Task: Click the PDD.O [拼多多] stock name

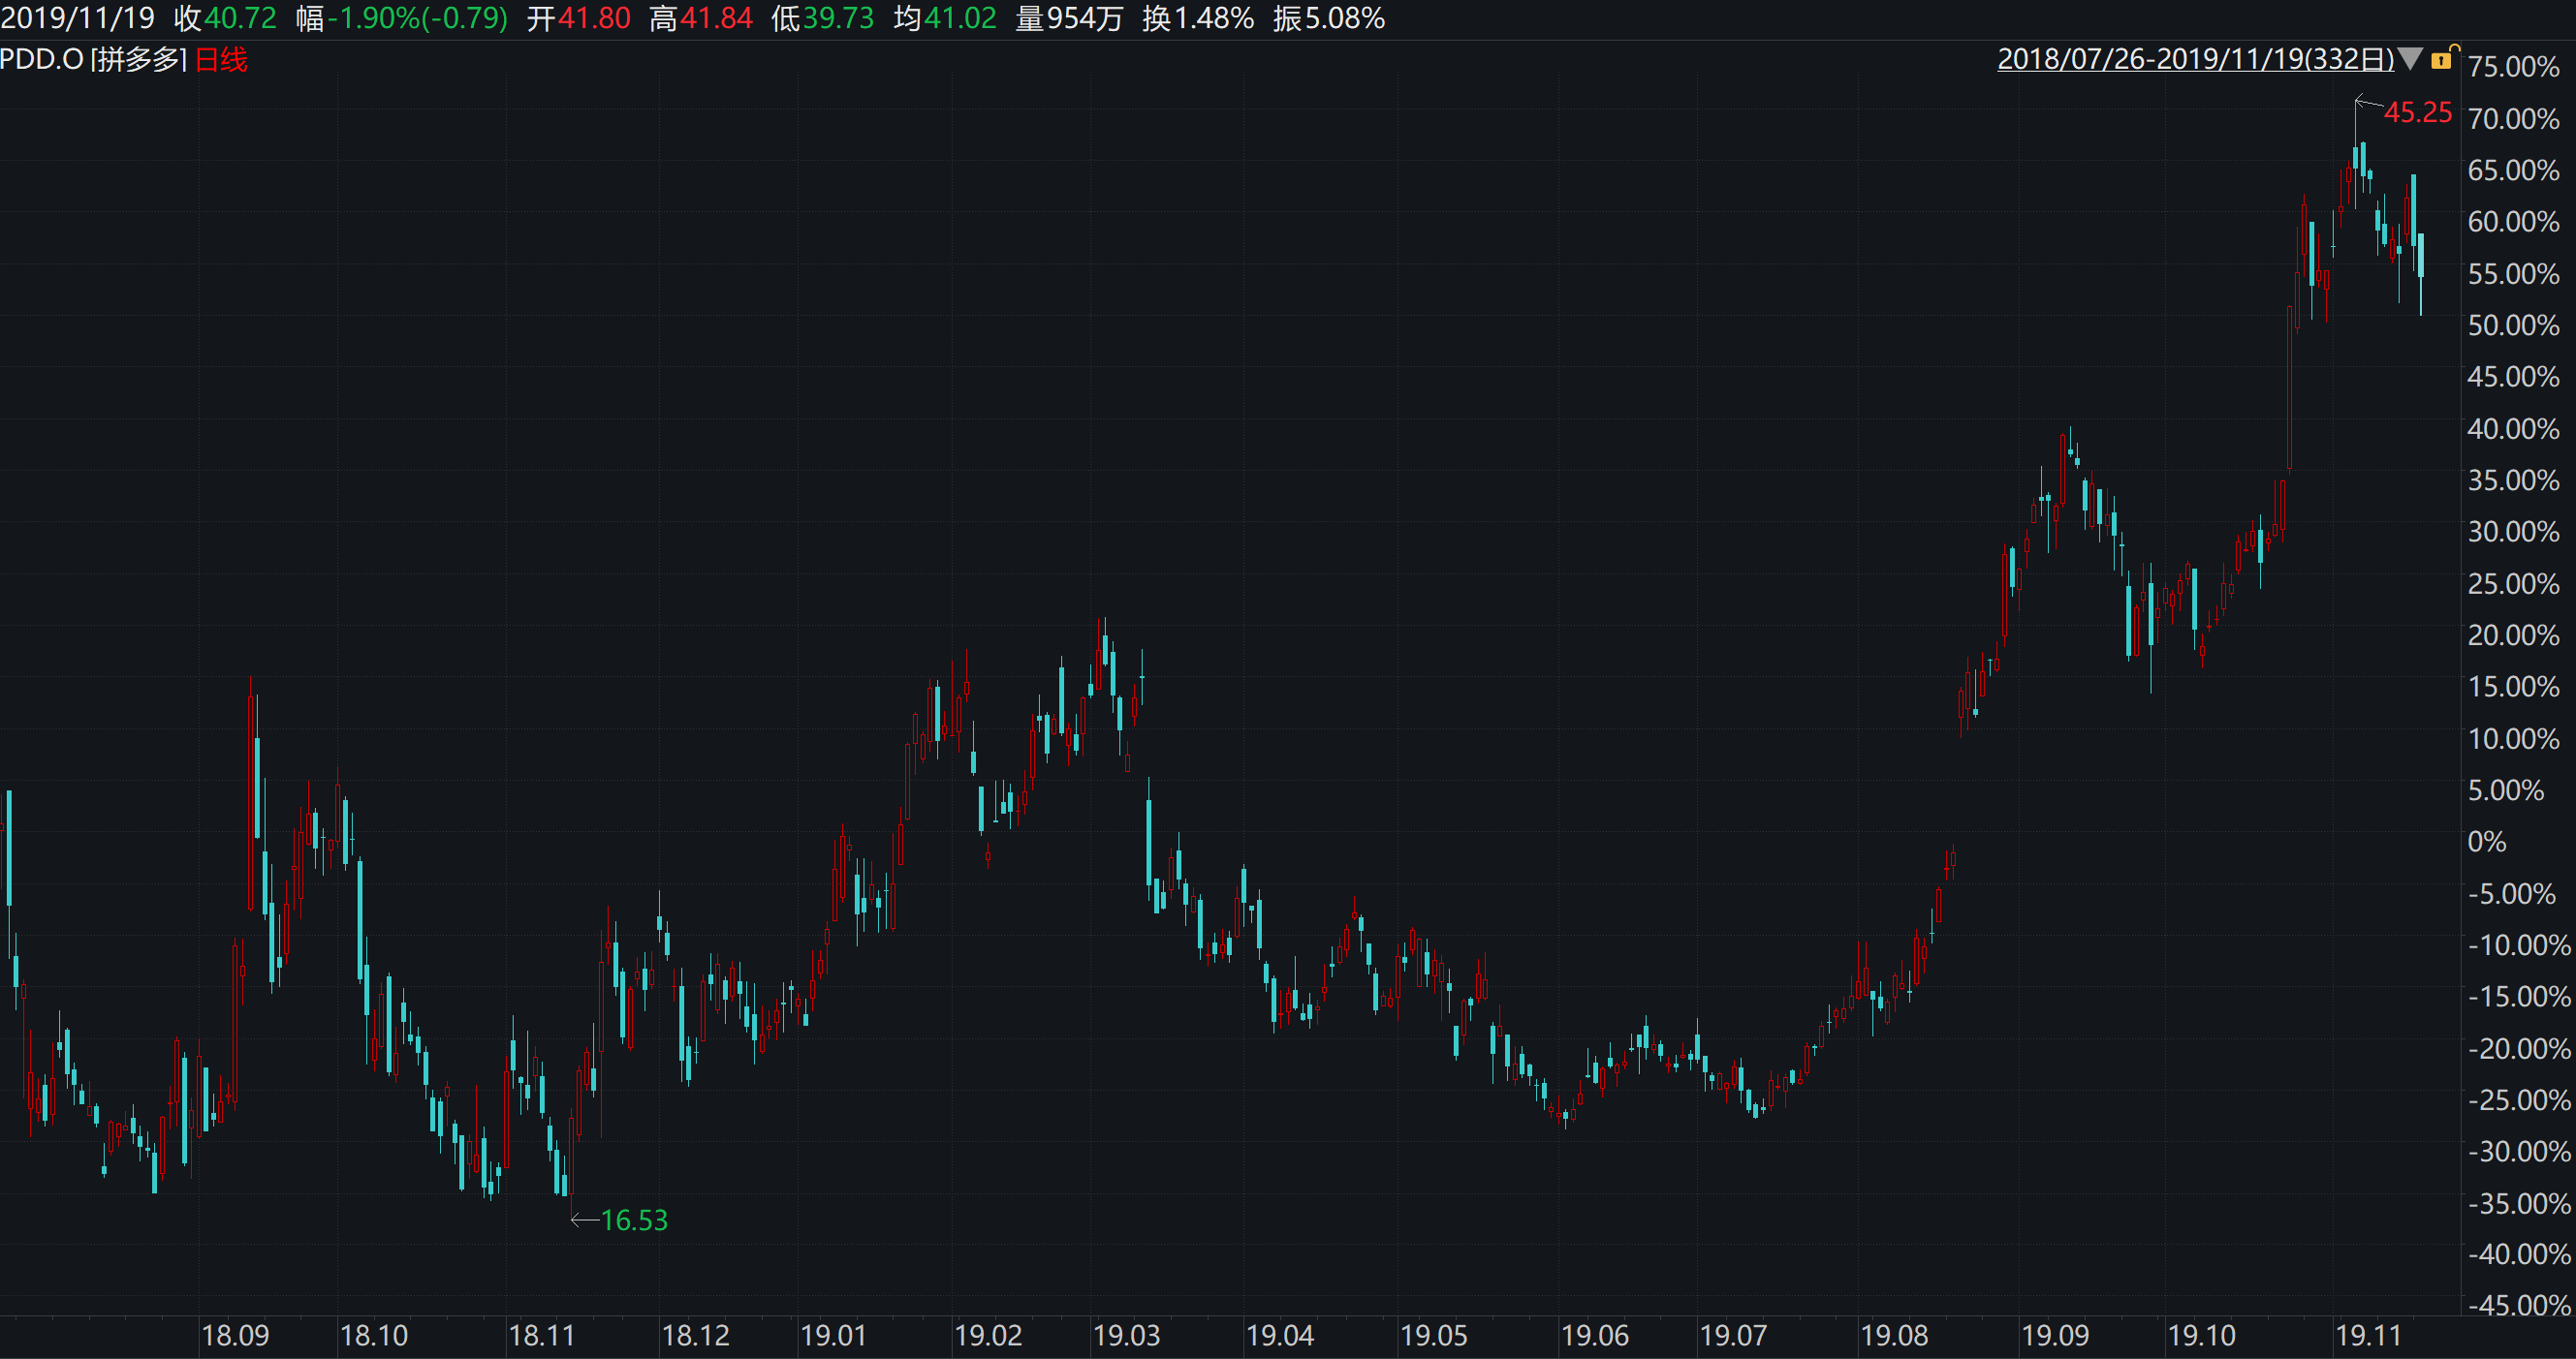Action: pos(93,60)
